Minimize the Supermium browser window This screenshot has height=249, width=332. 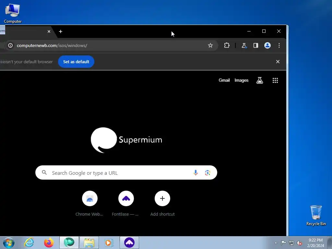(x=249, y=31)
